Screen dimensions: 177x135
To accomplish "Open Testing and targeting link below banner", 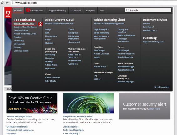I will coord(73,130).
